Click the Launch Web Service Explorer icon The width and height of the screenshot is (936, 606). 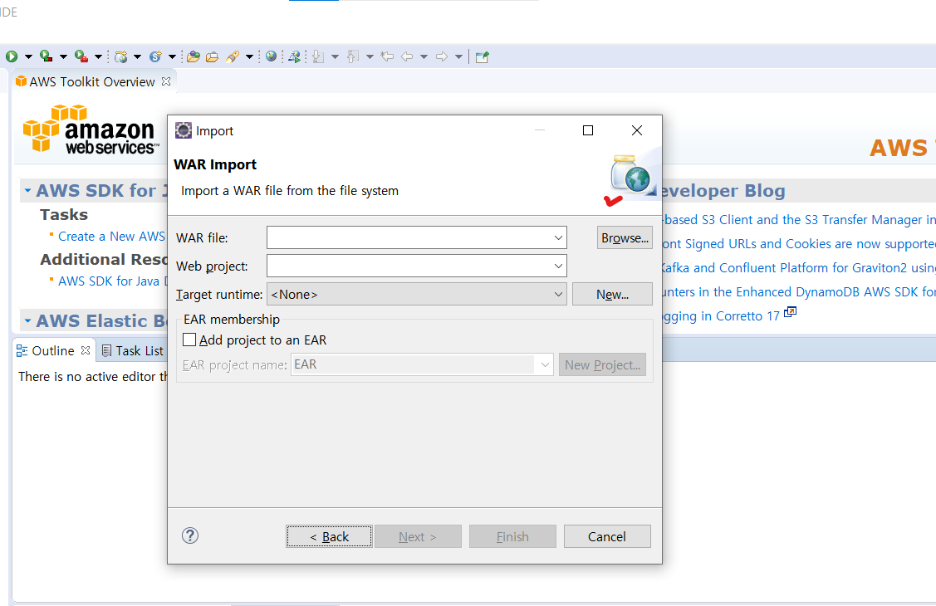(294, 56)
